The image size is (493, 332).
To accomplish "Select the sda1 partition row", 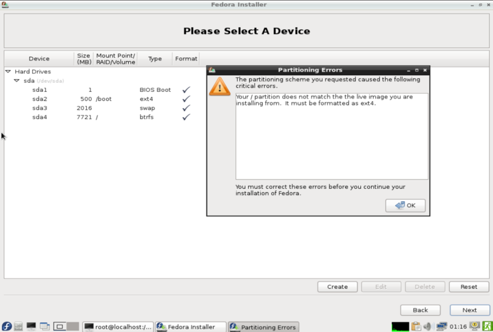I will [102, 89].
